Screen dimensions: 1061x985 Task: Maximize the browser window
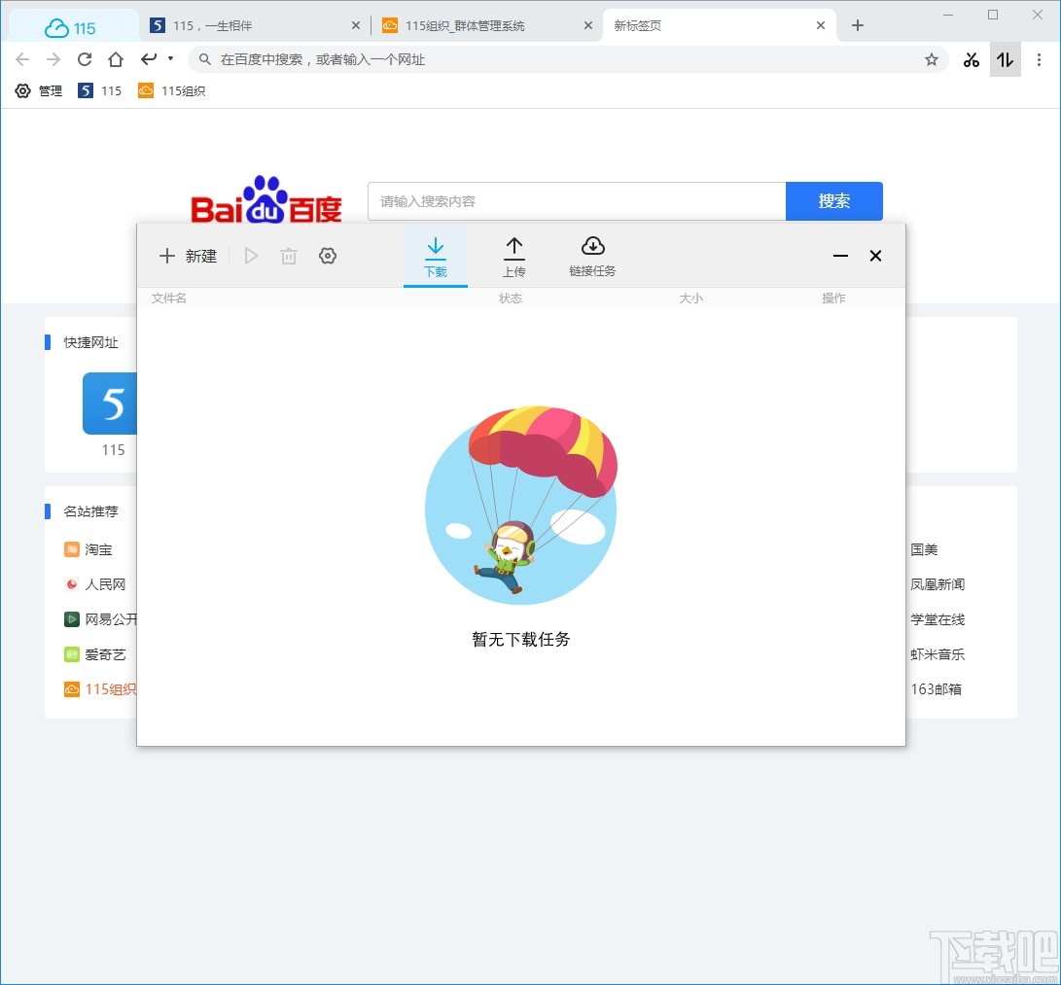coord(993,15)
